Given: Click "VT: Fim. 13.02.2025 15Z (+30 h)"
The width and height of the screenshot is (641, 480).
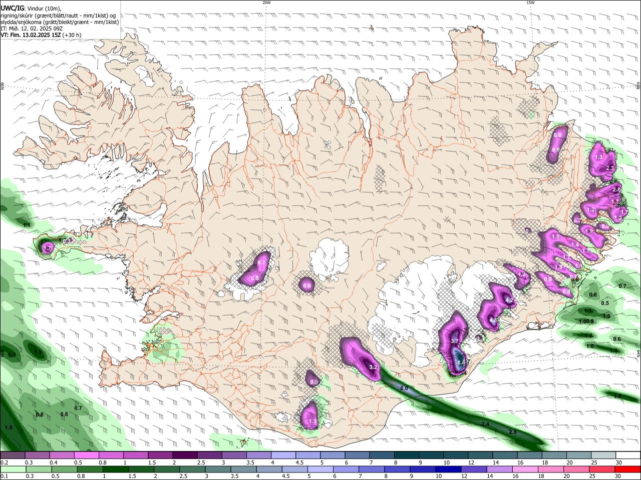Looking at the screenshot, I should 41,35.
